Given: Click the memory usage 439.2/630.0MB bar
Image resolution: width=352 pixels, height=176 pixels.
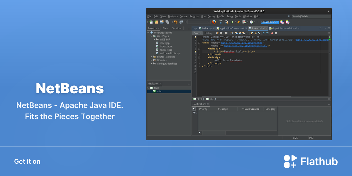Looking at the screenshot, I should pos(270,22).
